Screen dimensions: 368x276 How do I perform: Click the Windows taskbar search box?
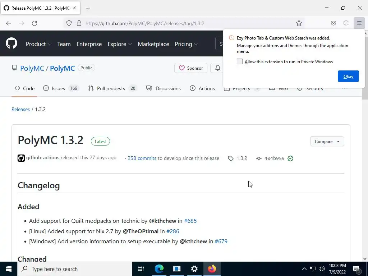click(x=75, y=269)
